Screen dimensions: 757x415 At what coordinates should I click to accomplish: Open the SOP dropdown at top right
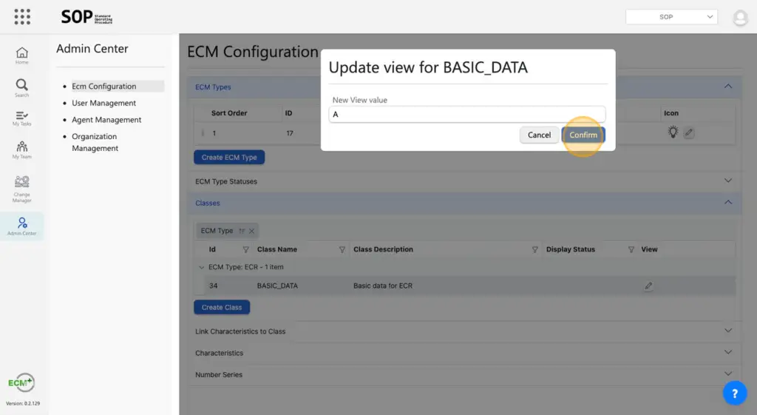[x=671, y=16]
